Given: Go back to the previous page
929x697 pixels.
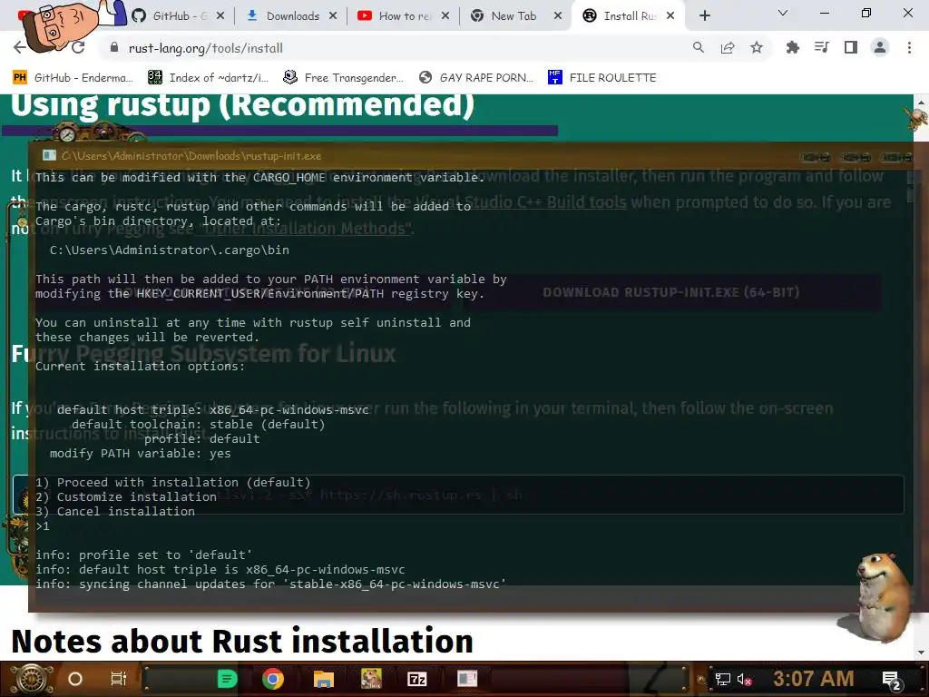Looking at the screenshot, I should pyautogui.click(x=20, y=47).
